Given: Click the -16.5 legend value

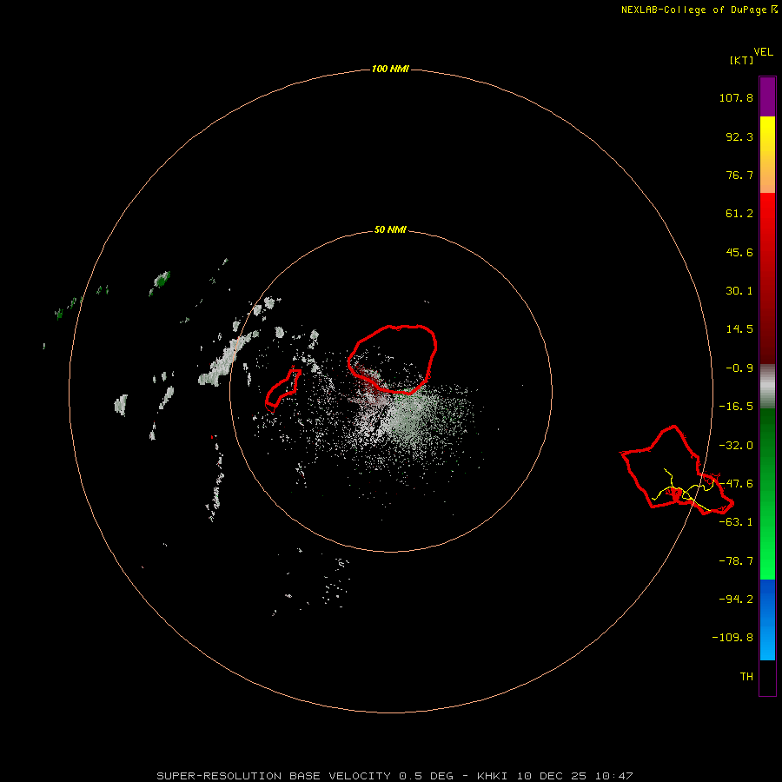Looking at the screenshot, I should (x=736, y=407).
